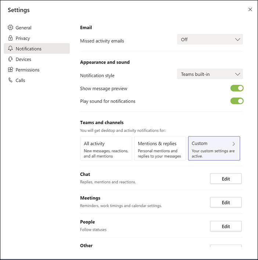Click the Custom card chevron arrow
The height and width of the screenshot is (260, 258).
coord(234,144)
